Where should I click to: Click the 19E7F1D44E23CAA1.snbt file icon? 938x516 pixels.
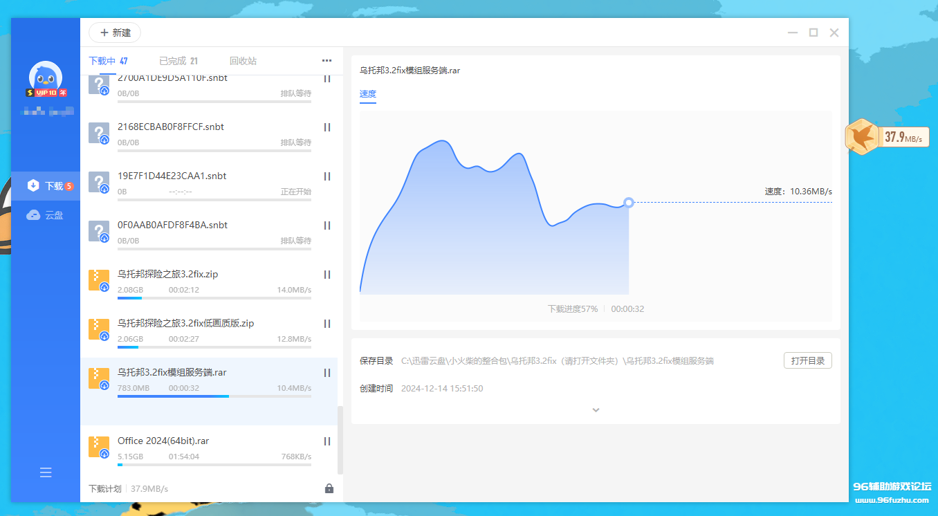(99, 183)
